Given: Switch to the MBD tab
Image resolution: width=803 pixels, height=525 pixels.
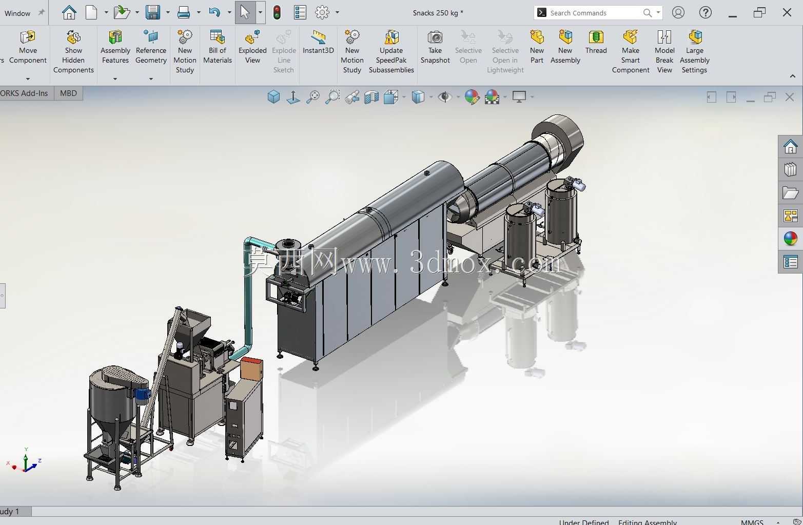Looking at the screenshot, I should [68, 93].
